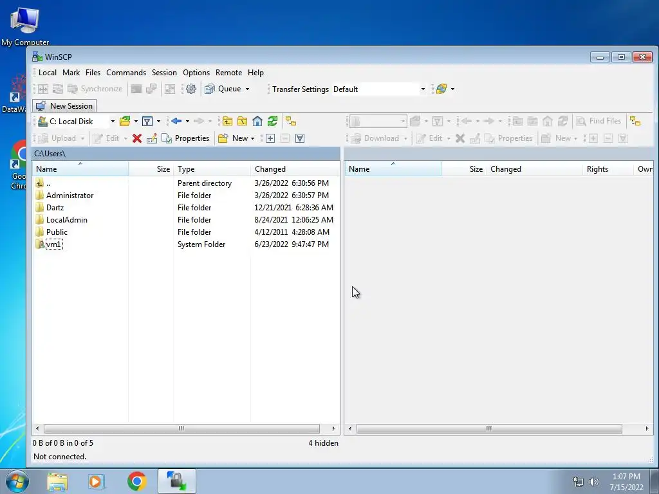Image resolution: width=659 pixels, height=494 pixels.
Task: Go back with the blue arrow
Action: tap(176, 122)
